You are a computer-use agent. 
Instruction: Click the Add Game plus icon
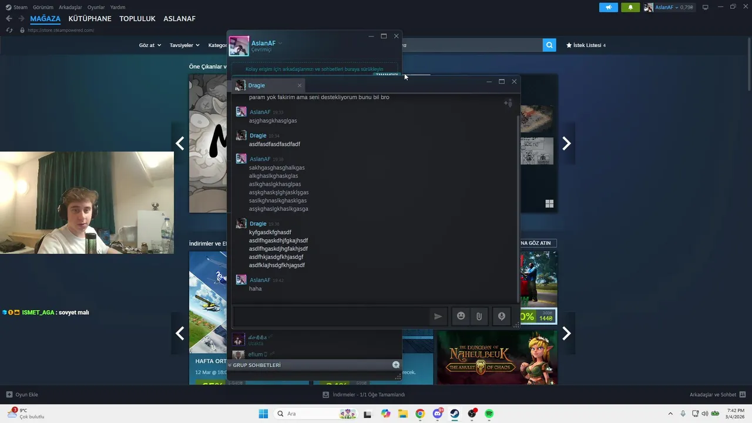[x=9, y=395]
